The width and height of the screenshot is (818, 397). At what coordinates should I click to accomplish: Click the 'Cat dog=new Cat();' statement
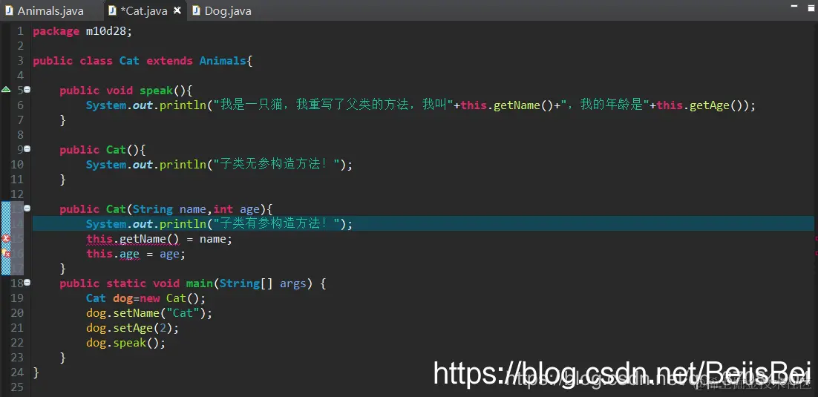pyautogui.click(x=146, y=298)
